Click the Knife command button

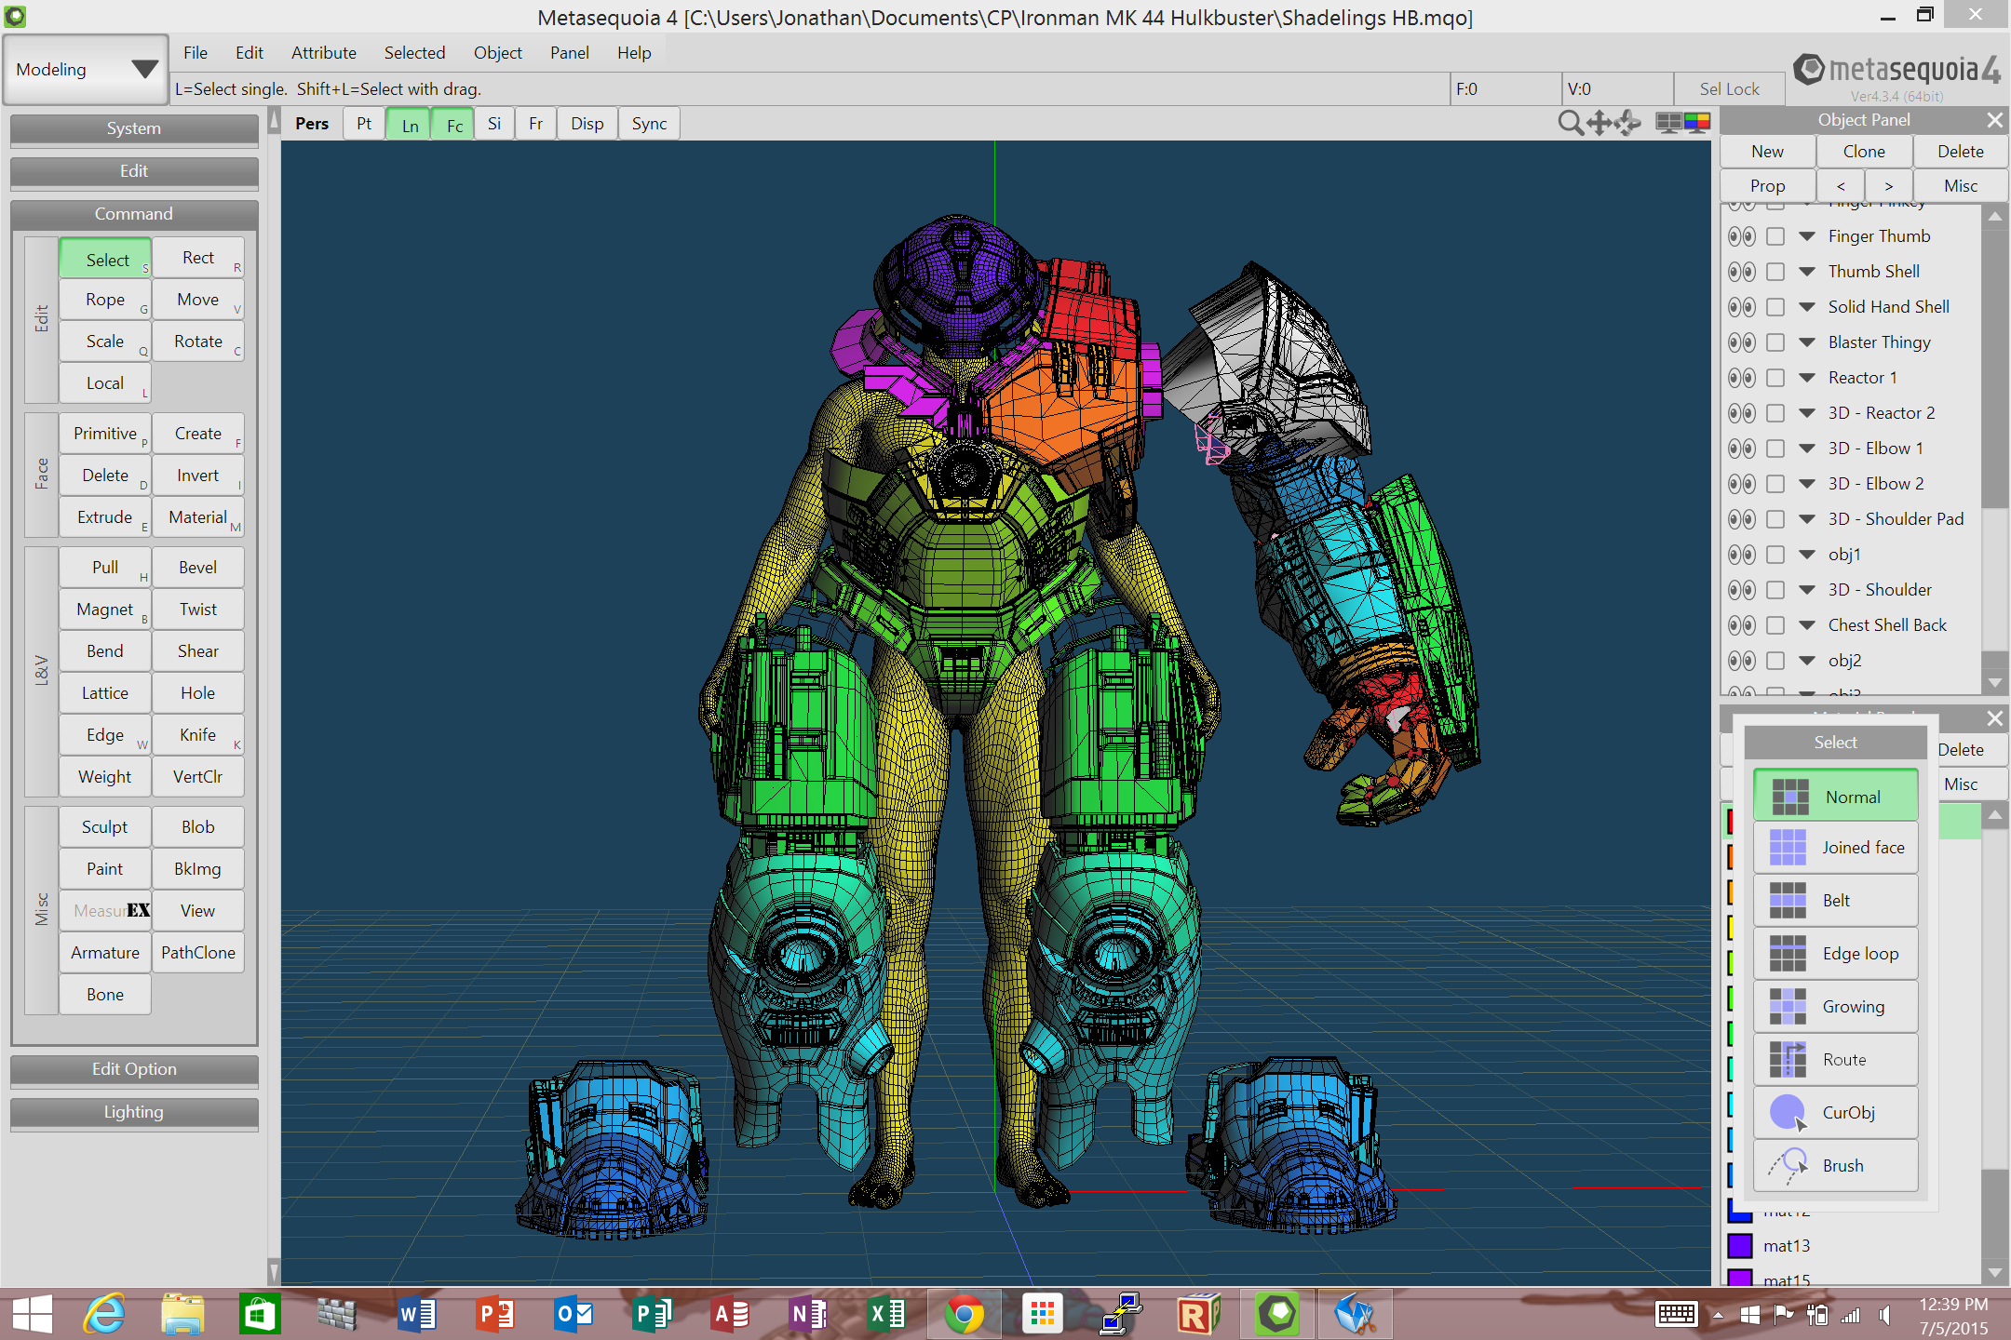point(198,735)
